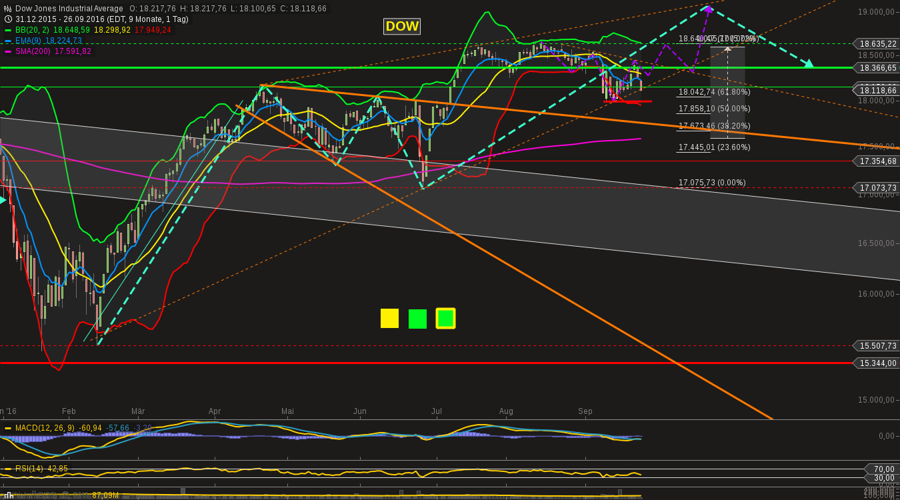This screenshot has height=500, width=900.
Task: Click the Mai month label on time axis
Action: coord(288,411)
